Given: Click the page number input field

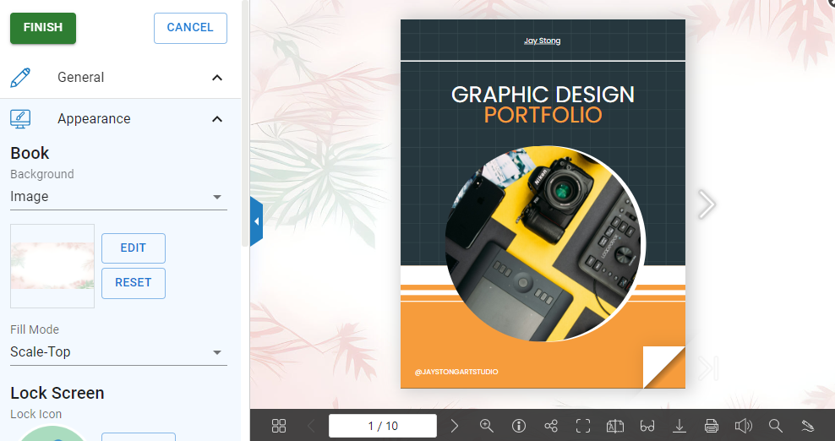Looking at the screenshot, I should pyautogui.click(x=382, y=426).
